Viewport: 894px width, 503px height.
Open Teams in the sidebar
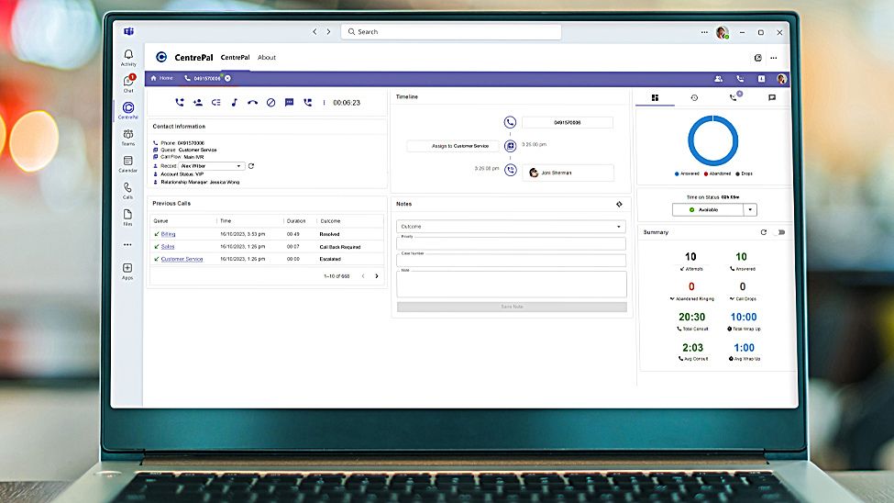[128, 137]
